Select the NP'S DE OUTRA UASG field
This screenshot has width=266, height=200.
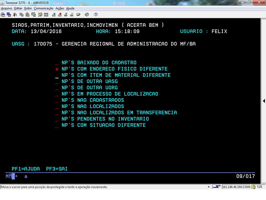[x=57, y=82]
